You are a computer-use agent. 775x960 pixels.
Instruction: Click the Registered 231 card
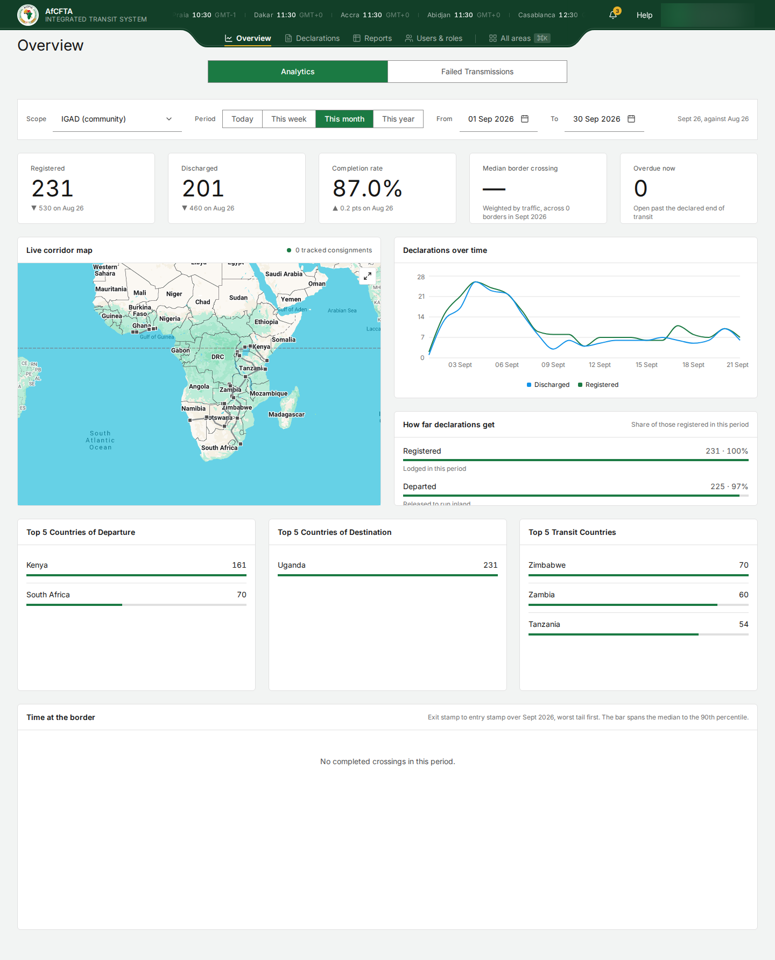click(x=86, y=188)
